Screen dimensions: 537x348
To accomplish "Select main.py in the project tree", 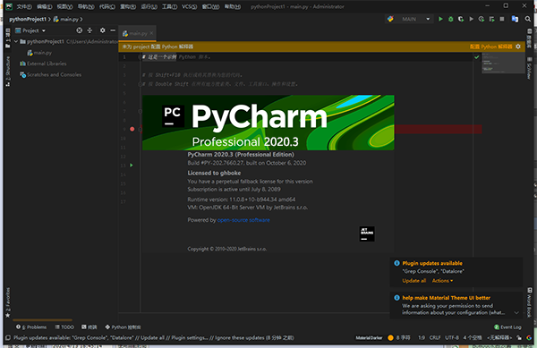I will (x=39, y=53).
